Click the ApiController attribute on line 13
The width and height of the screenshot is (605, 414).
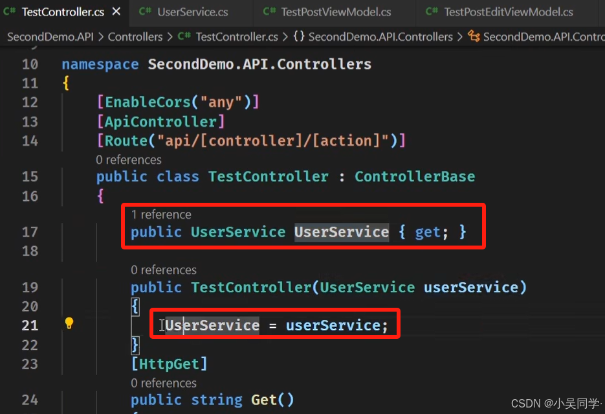pos(160,122)
